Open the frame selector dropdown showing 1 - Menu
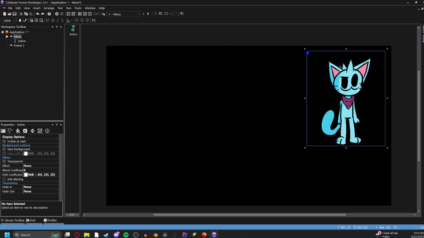This screenshot has height=238, width=424. point(124,14)
